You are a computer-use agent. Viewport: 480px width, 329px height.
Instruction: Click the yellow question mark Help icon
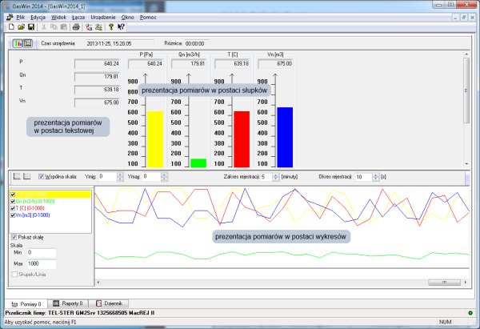[x=111, y=27]
